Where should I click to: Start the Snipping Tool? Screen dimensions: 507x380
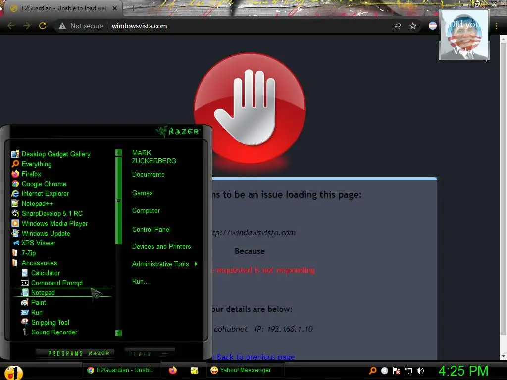coord(45,323)
